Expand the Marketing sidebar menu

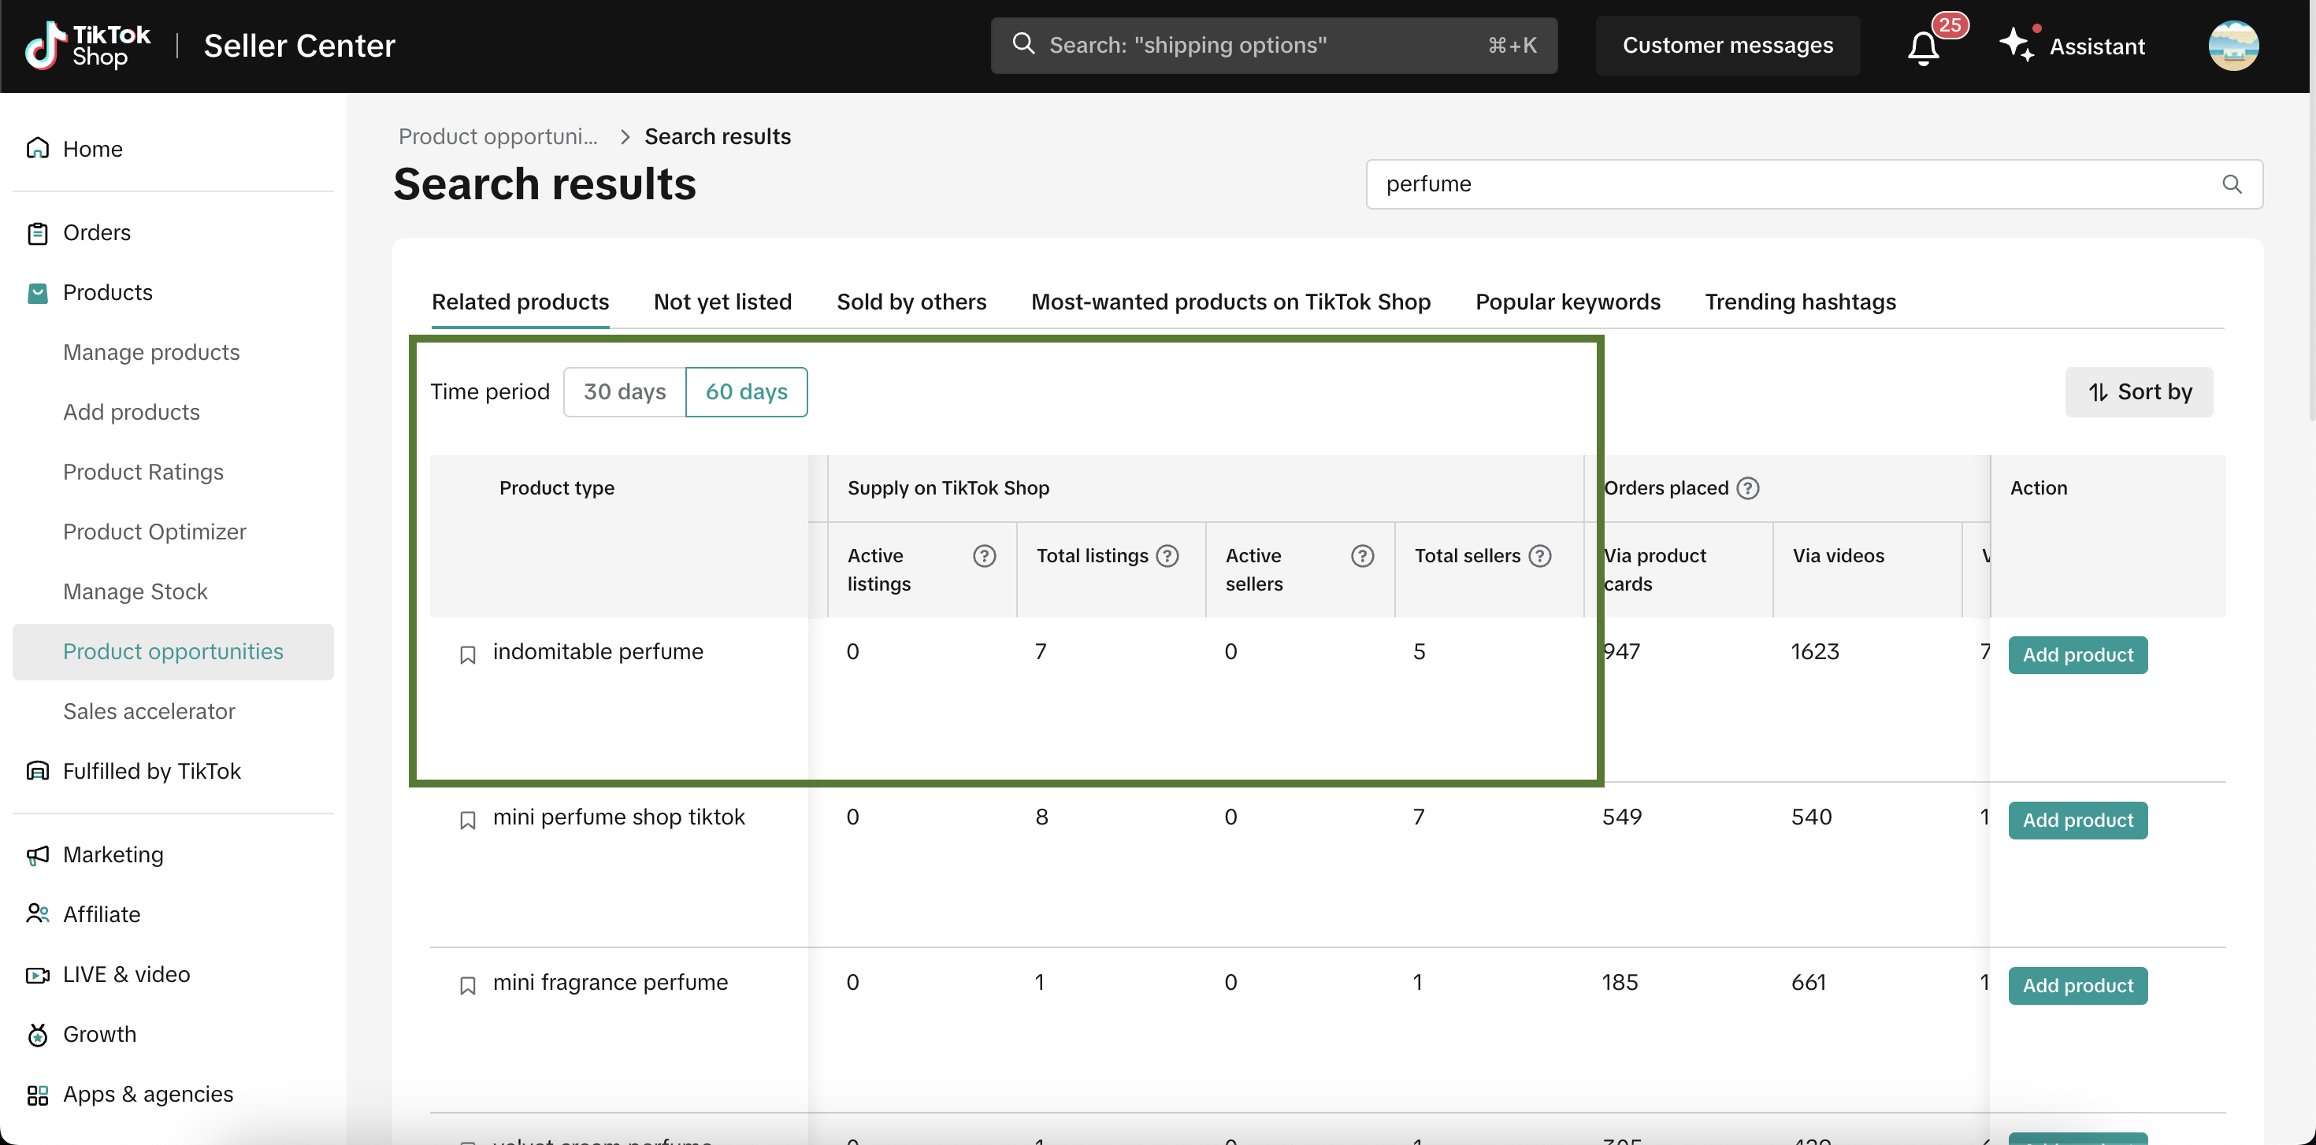[x=113, y=854]
